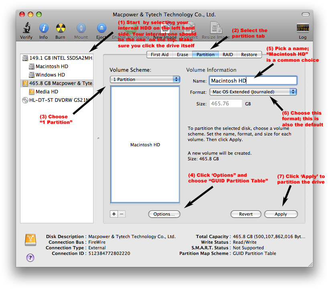Open the Info toolbar icon
This screenshot has width=329, height=289.
[x=44, y=28]
